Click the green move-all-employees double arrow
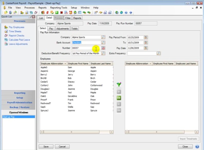The width and height of the screenshot is (204, 150). tap(119, 98)
